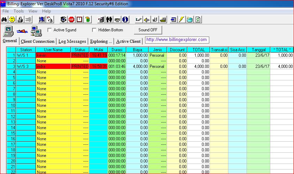Click the red flag connection line icon

pyautogui.click(x=22, y=31)
